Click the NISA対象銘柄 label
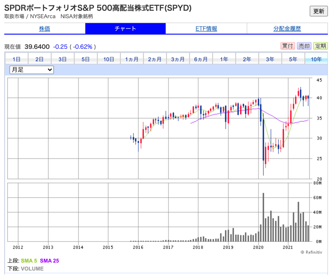 pyautogui.click(x=76, y=17)
